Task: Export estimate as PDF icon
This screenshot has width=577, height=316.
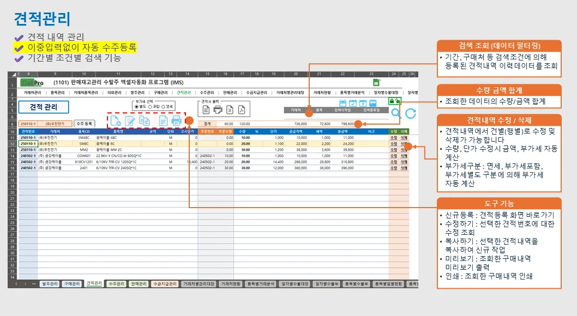Action: click(x=241, y=110)
